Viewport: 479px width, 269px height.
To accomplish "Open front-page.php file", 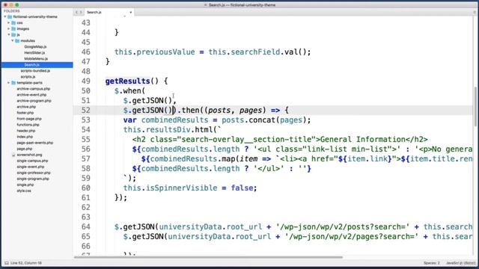I will [29, 119].
